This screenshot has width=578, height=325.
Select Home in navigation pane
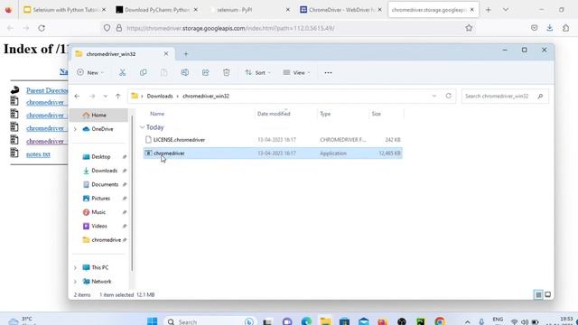click(98, 115)
